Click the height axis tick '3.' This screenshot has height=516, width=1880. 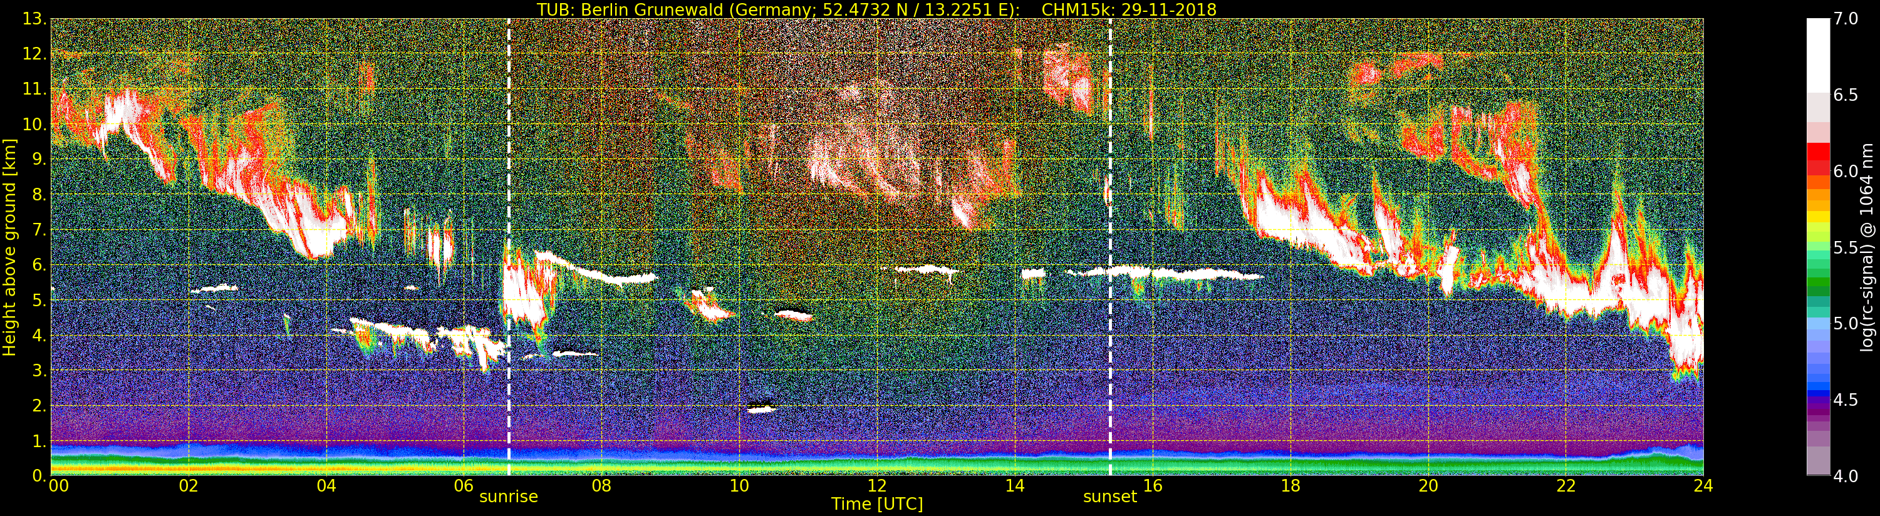[x=39, y=370]
